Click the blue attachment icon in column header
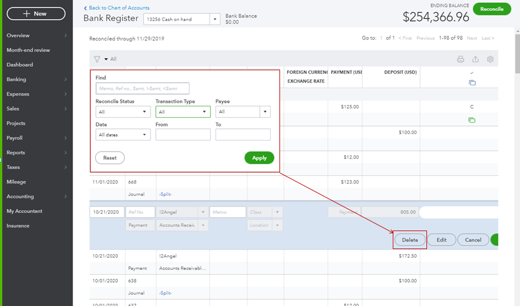This screenshot has width=520, height=306. 472,83
